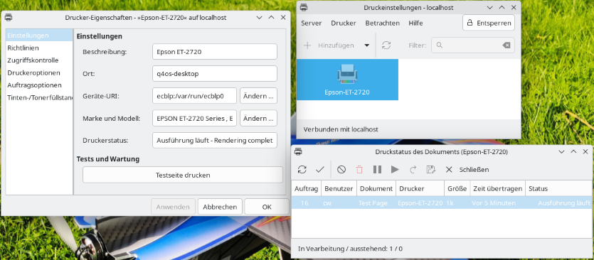Screen dimensions: 594x260
Task: Cancel the job with the prohibit icon
Action: point(341,170)
